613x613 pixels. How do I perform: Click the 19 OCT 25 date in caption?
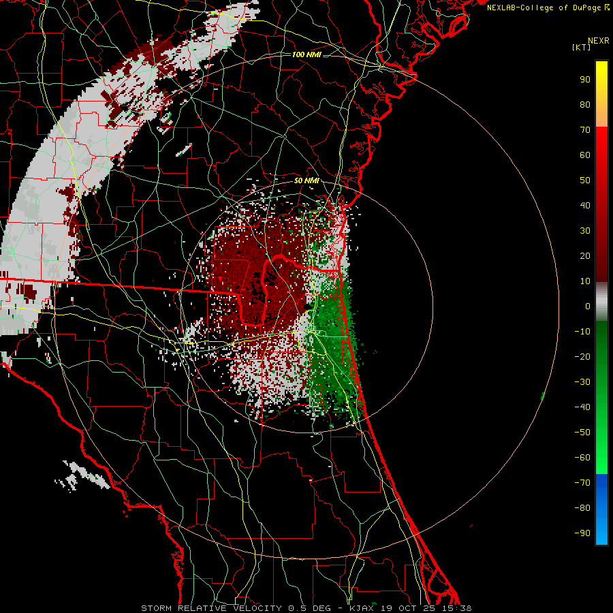pos(409,608)
